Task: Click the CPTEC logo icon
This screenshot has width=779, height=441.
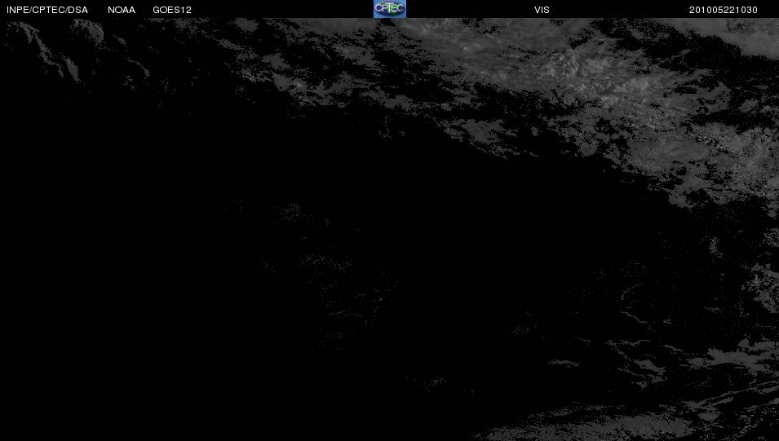Action: pyautogui.click(x=390, y=9)
